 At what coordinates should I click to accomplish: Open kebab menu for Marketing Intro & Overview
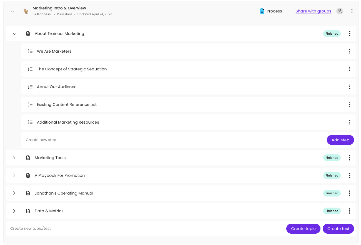[352, 11]
